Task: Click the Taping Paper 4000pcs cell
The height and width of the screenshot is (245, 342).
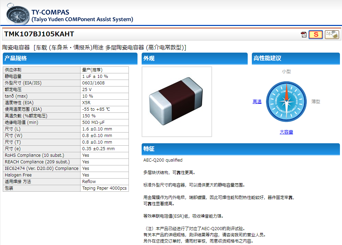Action: click(104, 188)
